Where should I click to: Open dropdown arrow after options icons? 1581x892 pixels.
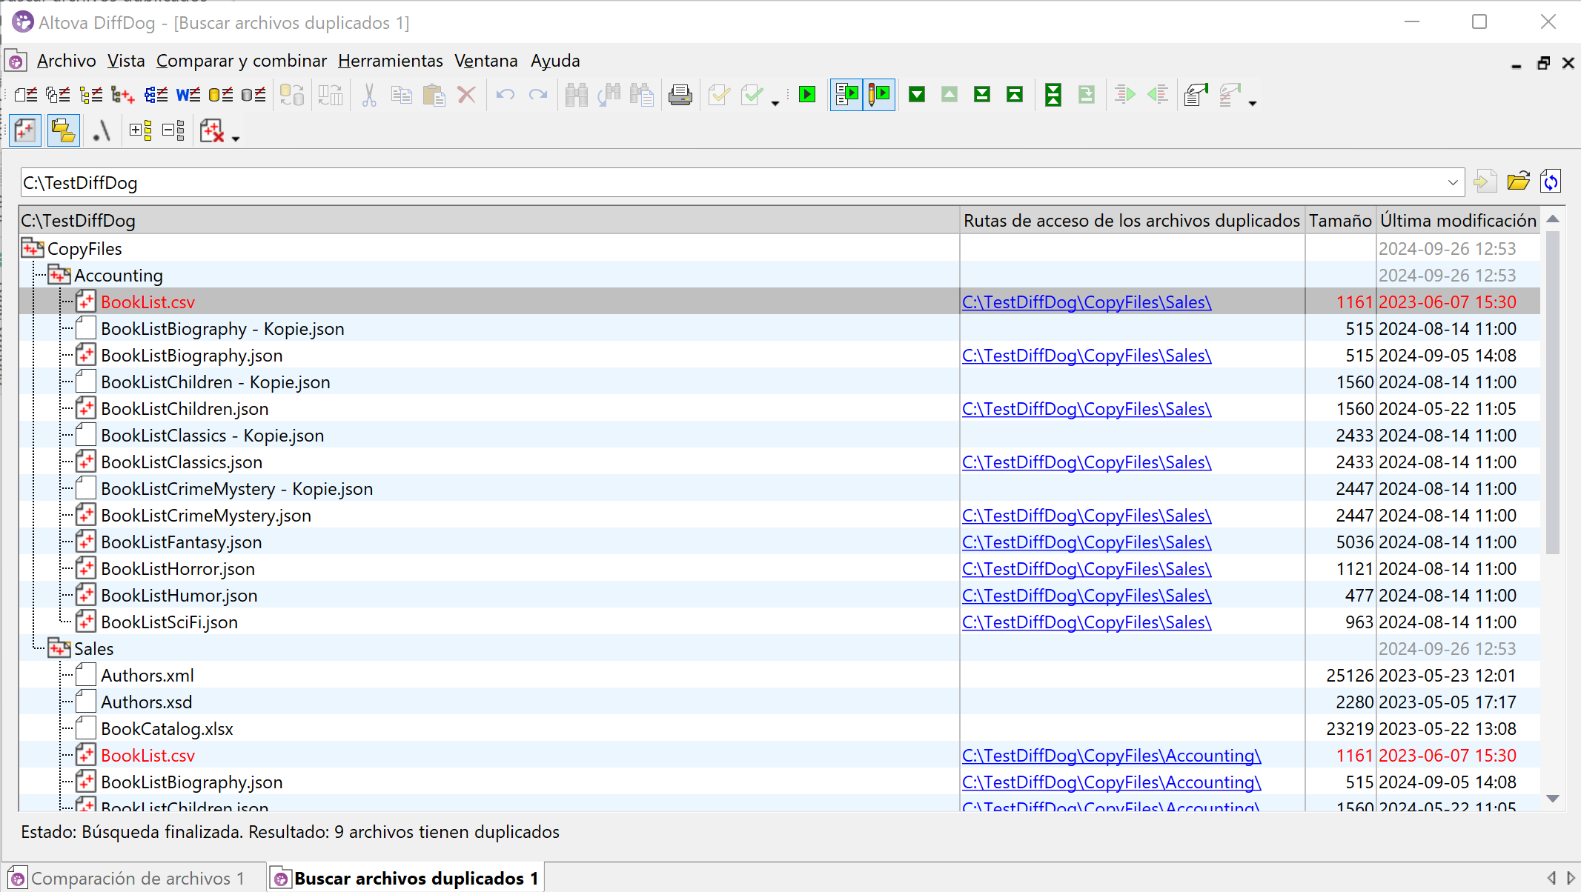pos(1253,103)
